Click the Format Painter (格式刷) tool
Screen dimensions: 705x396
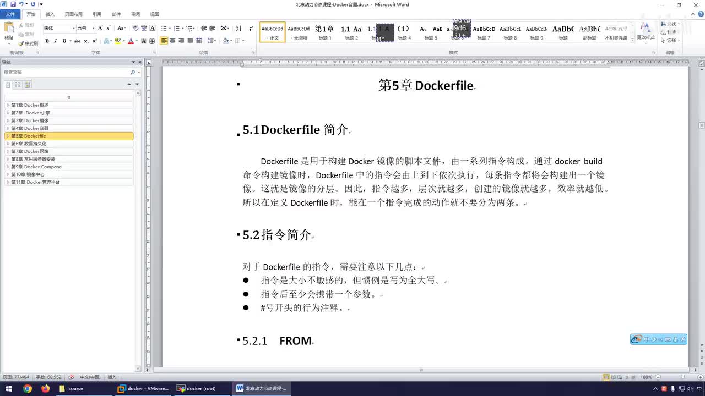pyautogui.click(x=28, y=43)
